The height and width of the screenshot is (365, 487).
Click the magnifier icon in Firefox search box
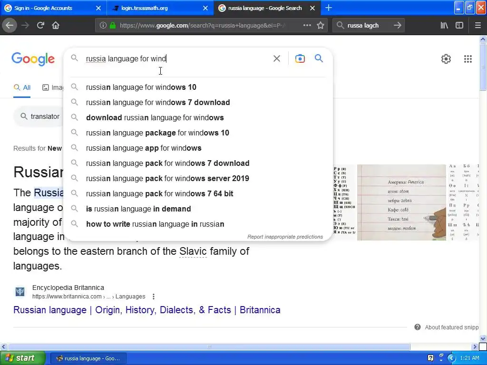[341, 25]
